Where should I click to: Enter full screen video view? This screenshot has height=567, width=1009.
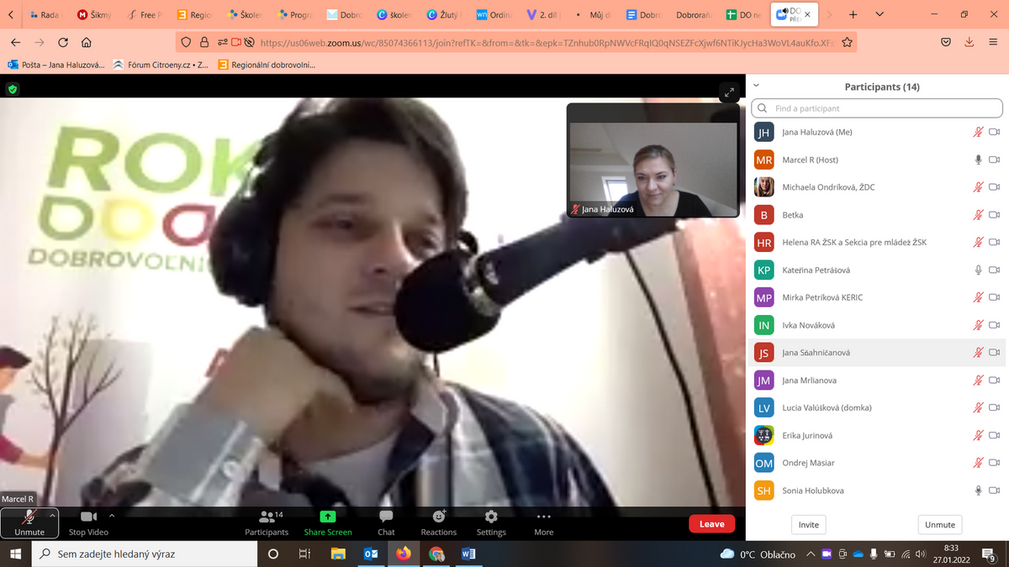729,92
